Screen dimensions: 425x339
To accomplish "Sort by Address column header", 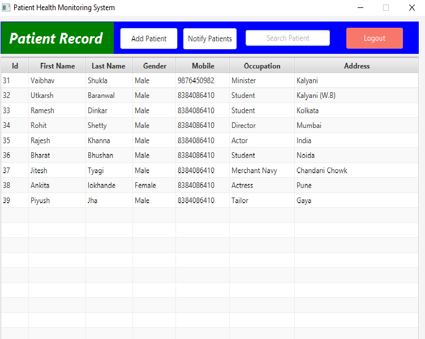I will tap(357, 66).
